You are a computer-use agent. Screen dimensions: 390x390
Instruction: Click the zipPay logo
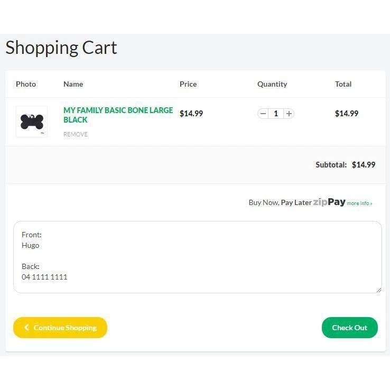pos(329,202)
